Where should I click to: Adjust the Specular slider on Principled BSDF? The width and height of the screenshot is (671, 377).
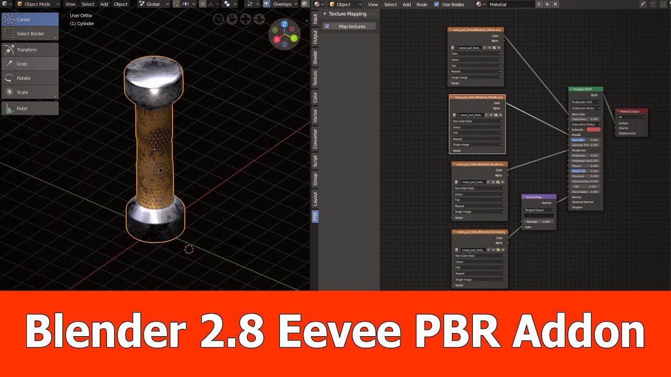[x=586, y=140]
